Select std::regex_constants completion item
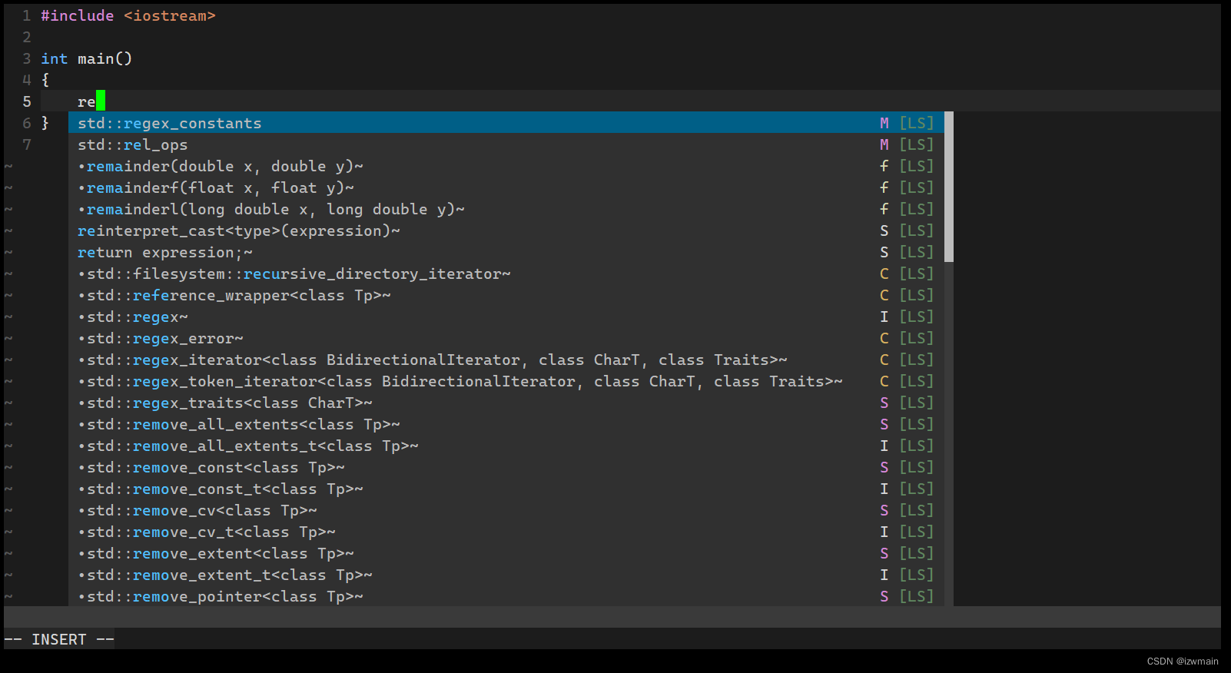The image size is (1231, 673). [x=506, y=123]
